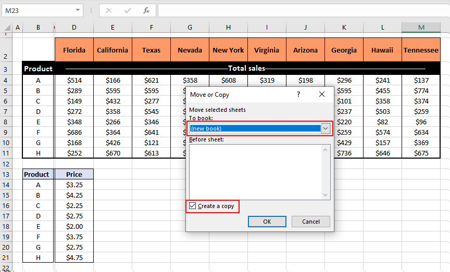450x272 pixels.
Task: Click the $137 cell under Tennessee
Action: coord(421,81)
